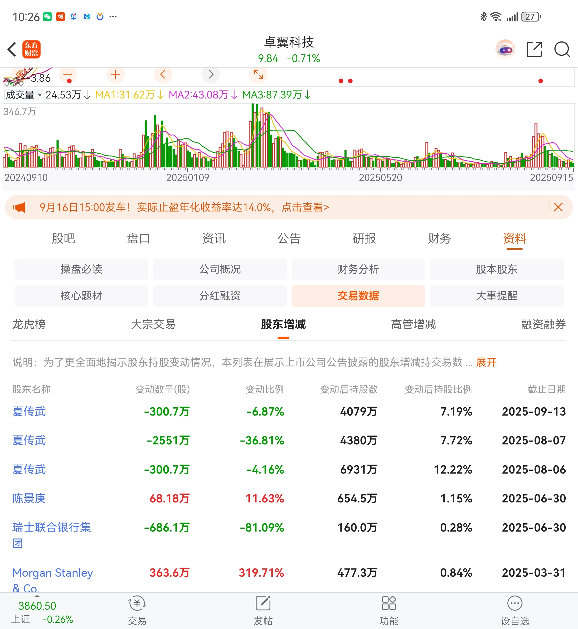The height and width of the screenshot is (629, 578).
Task: Open 股本股东 section
Action: tap(497, 269)
